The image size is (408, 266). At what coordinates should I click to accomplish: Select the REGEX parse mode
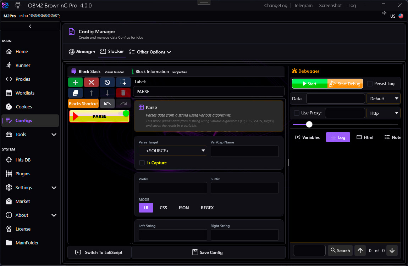(x=207, y=208)
